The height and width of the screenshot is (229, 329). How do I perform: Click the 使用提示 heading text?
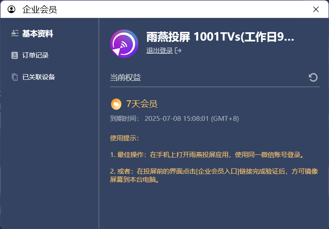(125, 138)
